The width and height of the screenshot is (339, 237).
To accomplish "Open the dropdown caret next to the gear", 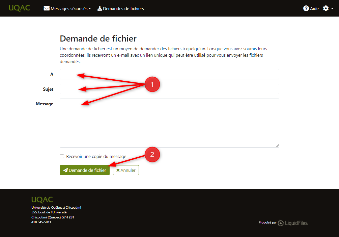I will pyautogui.click(x=332, y=8).
